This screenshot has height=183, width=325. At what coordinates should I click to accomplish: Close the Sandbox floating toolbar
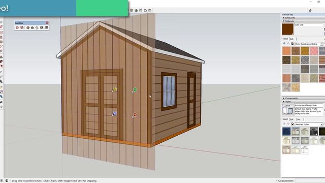click(47, 23)
